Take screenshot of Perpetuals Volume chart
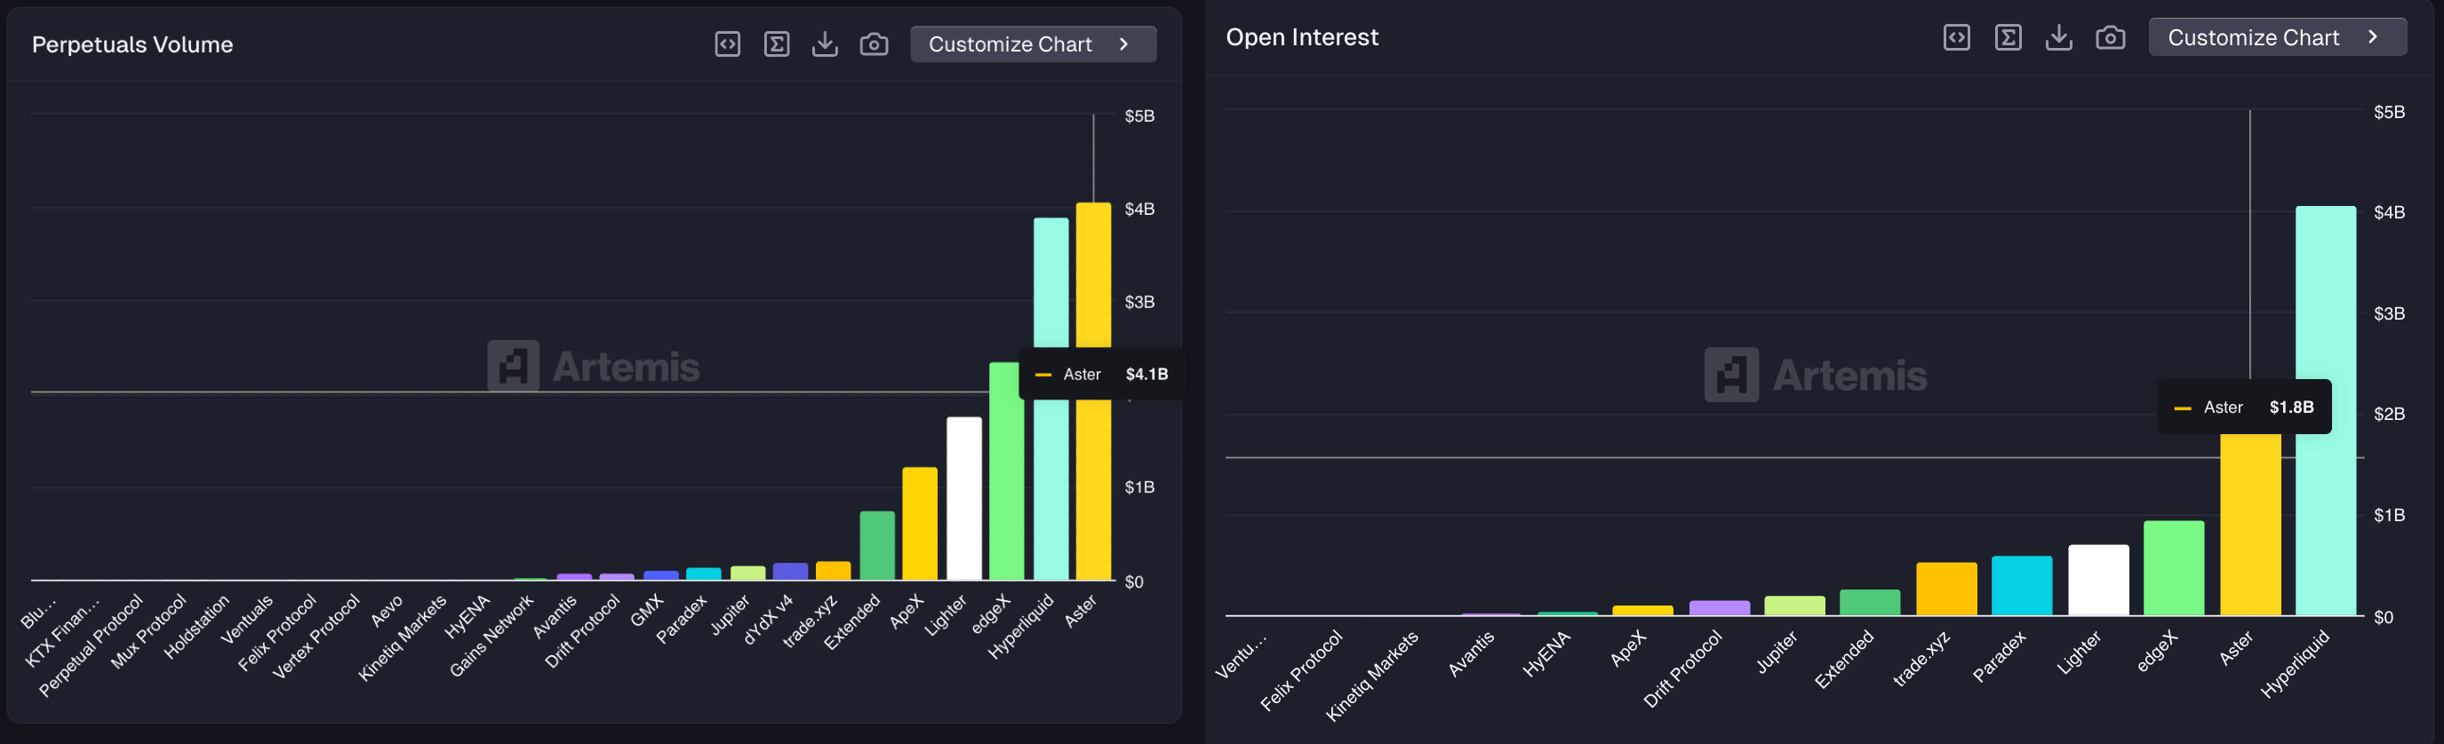The width and height of the screenshot is (2444, 744). click(873, 44)
